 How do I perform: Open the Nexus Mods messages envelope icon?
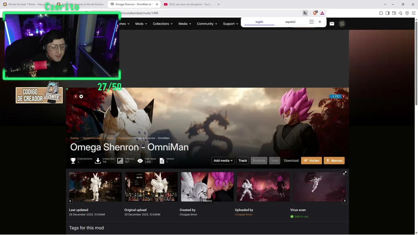click(x=332, y=23)
